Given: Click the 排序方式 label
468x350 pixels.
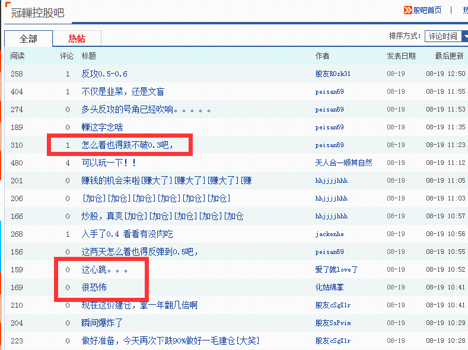Looking at the screenshot, I should click(405, 36).
